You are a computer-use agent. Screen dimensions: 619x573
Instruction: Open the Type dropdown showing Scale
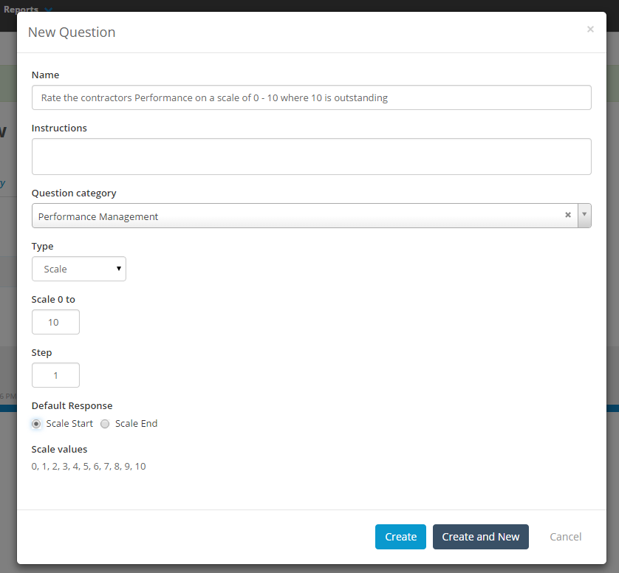click(78, 269)
